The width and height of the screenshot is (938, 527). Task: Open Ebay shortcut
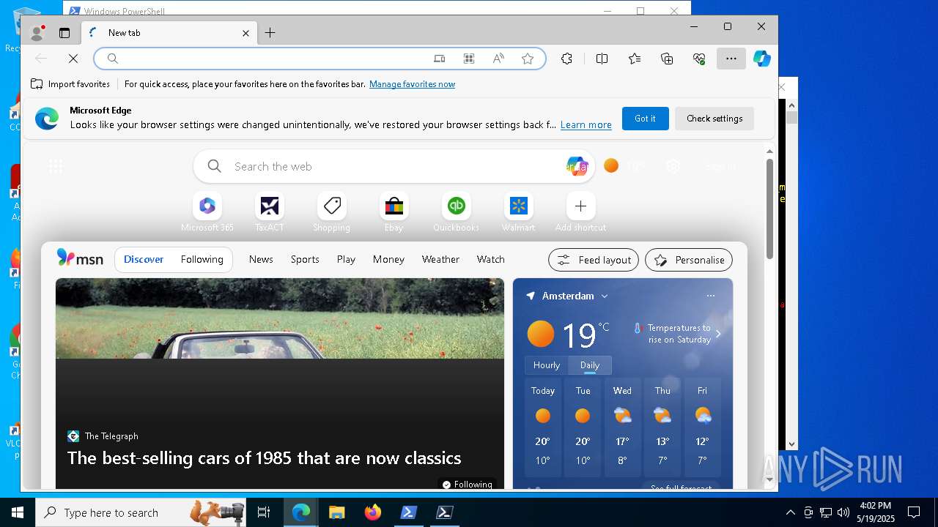click(x=394, y=212)
